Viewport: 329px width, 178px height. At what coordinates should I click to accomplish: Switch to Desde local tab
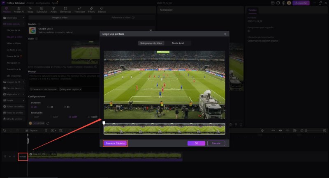pyautogui.click(x=178, y=43)
